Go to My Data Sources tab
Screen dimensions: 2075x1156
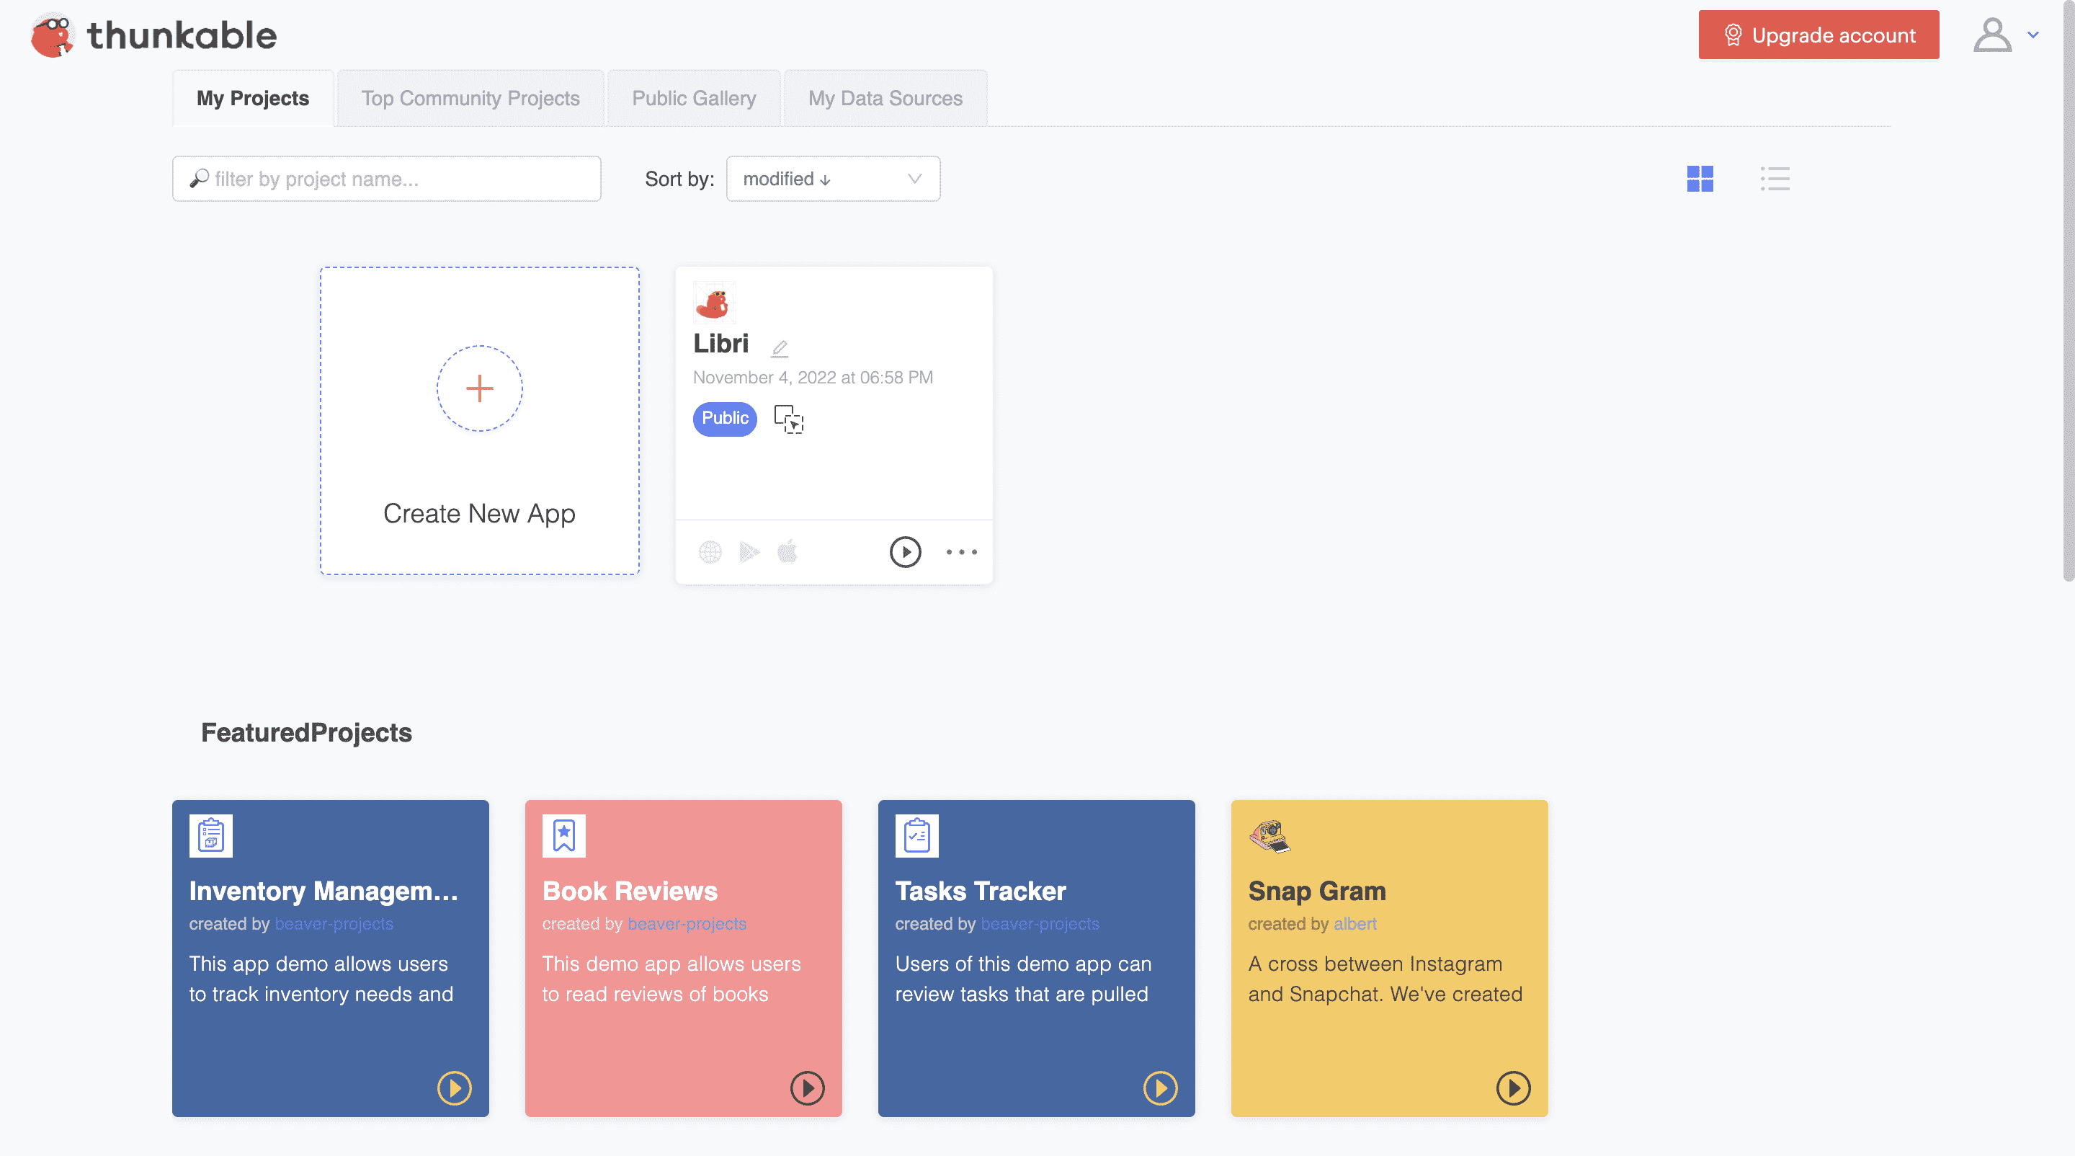(x=885, y=98)
